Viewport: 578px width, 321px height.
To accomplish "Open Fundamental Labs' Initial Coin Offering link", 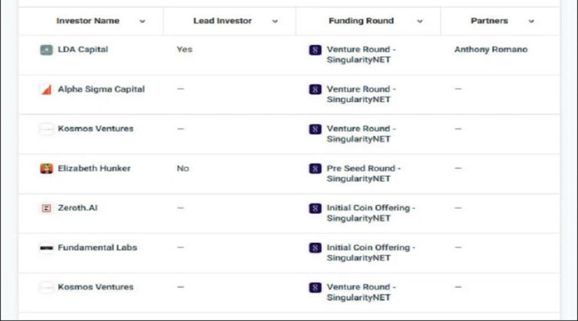I will [x=371, y=253].
